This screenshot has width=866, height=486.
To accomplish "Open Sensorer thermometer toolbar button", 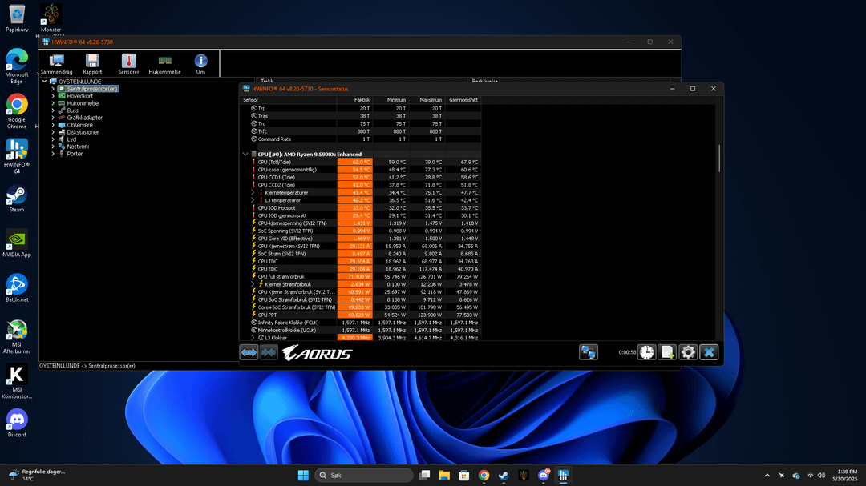I will click(x=128, y=64).
